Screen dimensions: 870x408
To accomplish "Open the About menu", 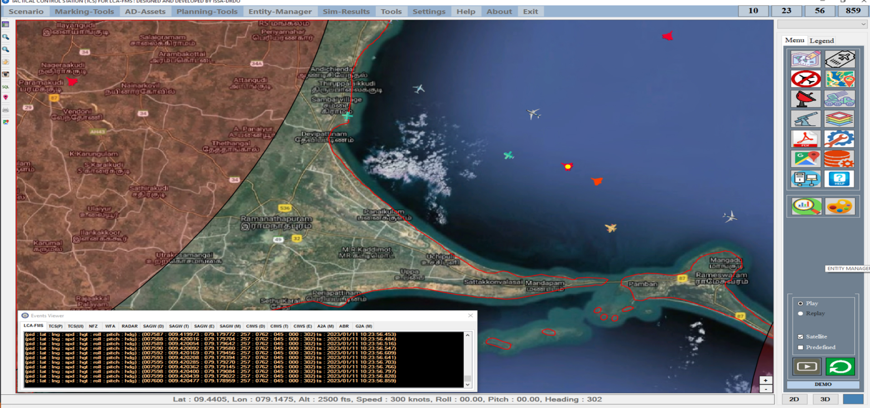I will pos(499,11).
